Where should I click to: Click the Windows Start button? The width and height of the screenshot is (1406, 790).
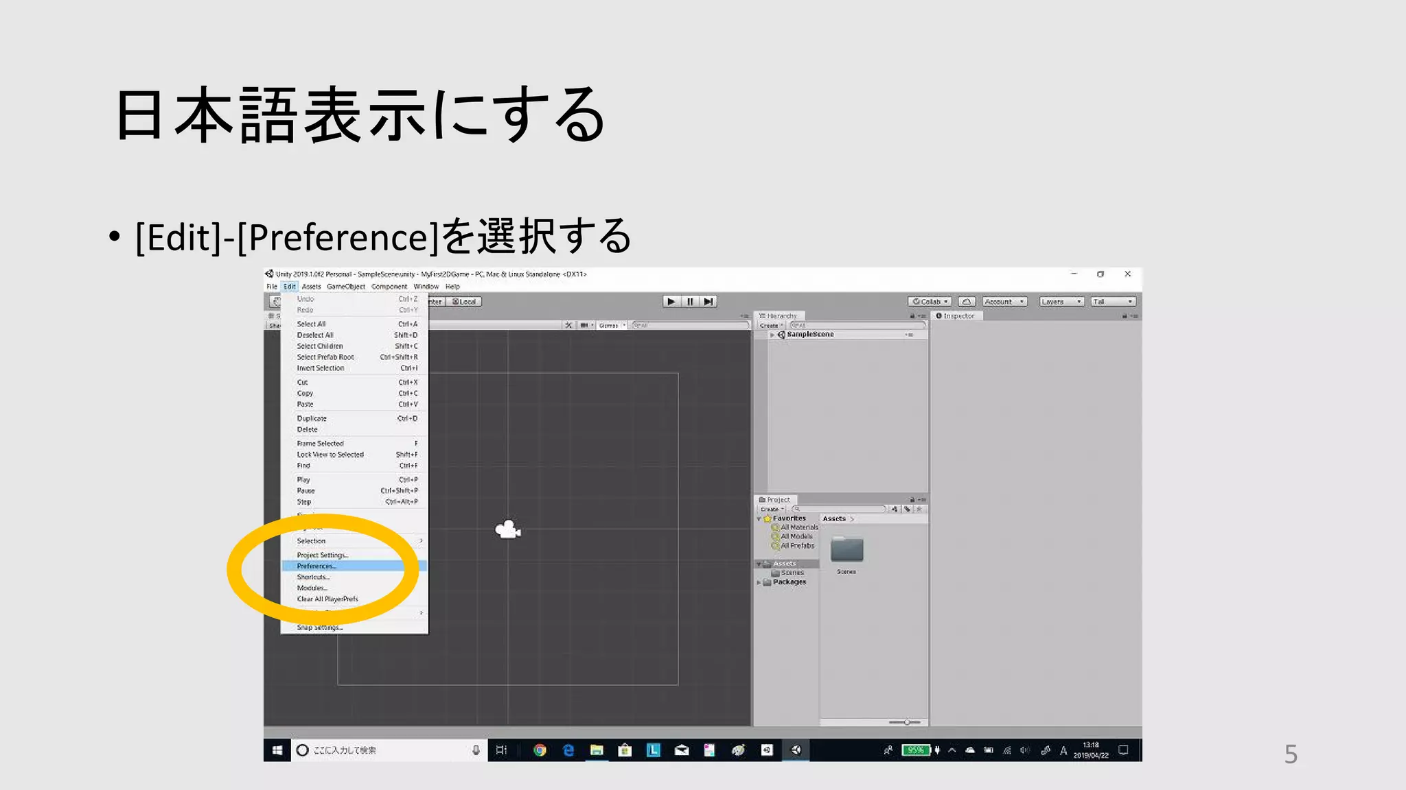277,750
